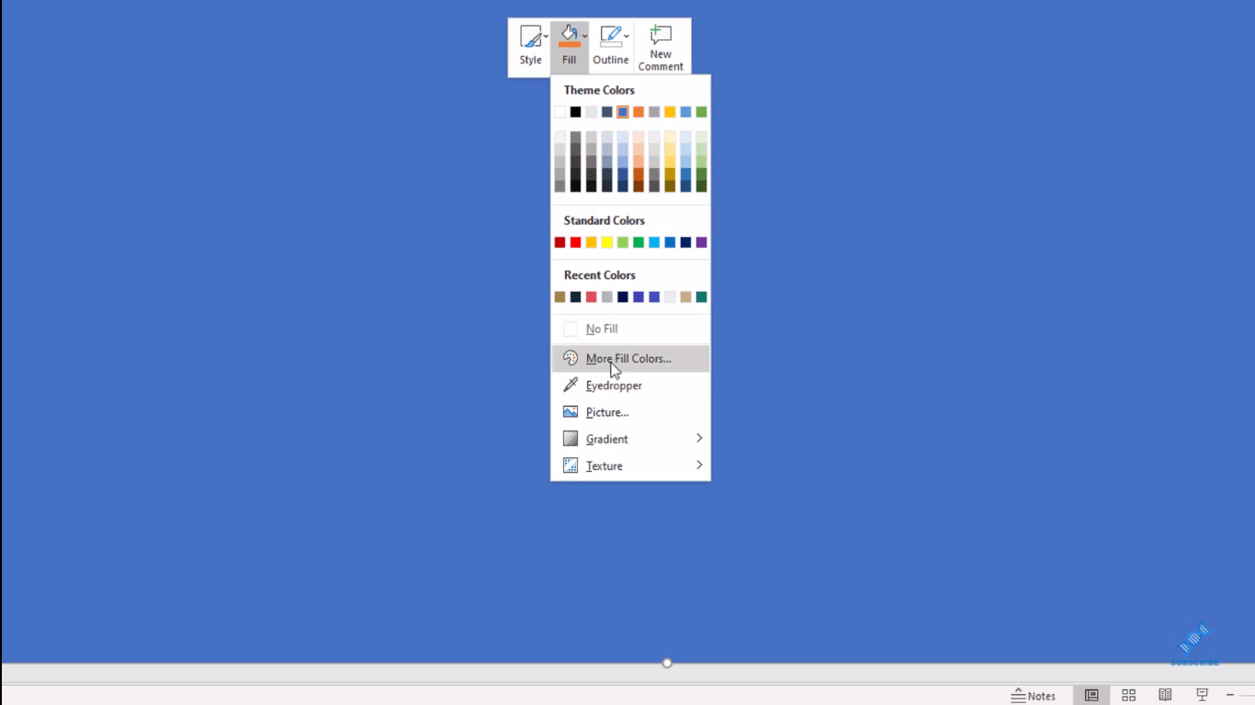Select Green standard color swatch
This screenshot has height=705, width=1255.
(x=639, y=242)
